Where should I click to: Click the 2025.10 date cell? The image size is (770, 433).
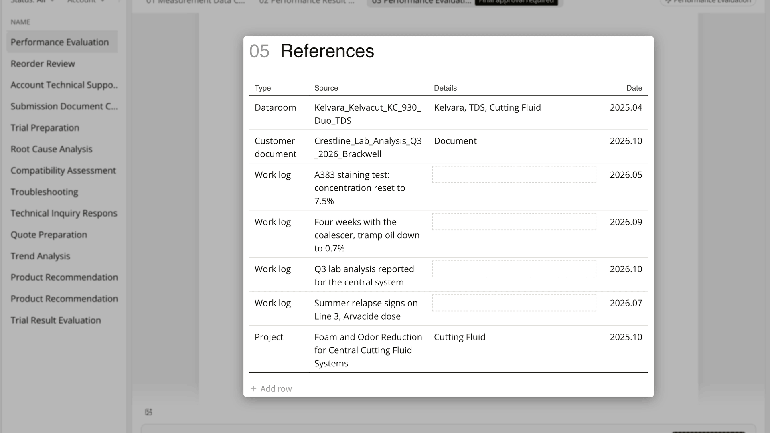(x=626, y=337)
